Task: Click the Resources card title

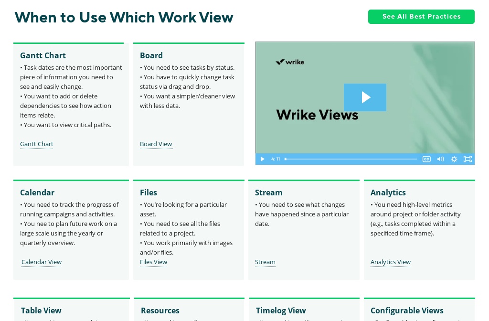Action: click(160, 310)
